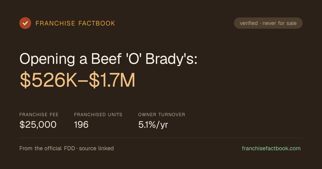The image size is (322, 169).
Task: Click the Owner Turnover label
Action: (162, 115)
